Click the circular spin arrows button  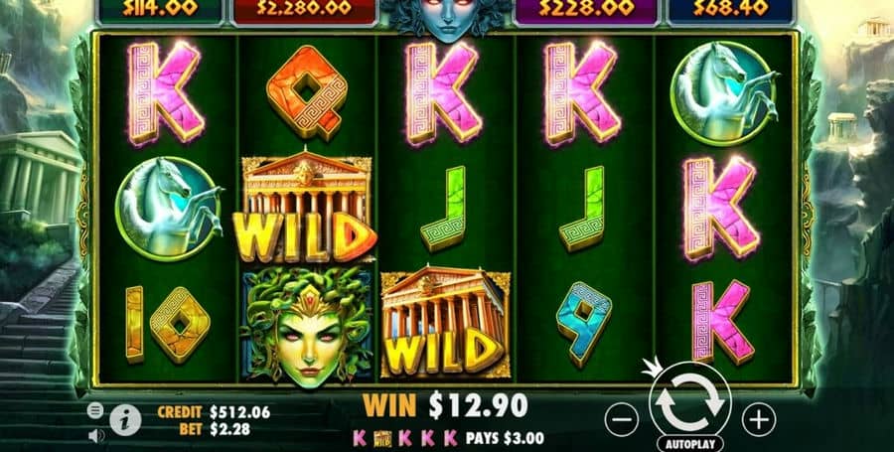coord(690,402)
